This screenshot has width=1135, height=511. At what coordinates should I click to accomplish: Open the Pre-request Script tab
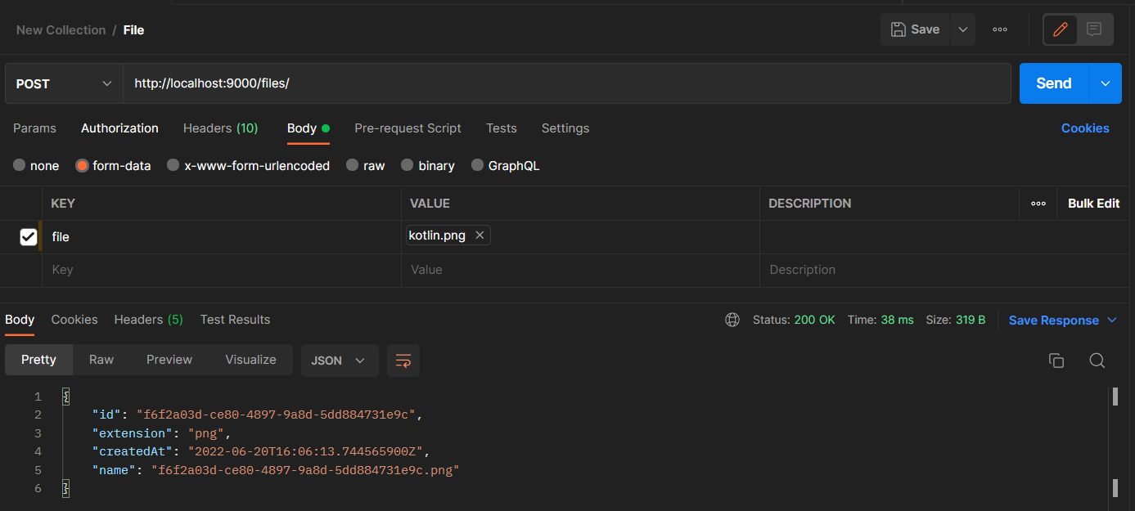point(408,128)
